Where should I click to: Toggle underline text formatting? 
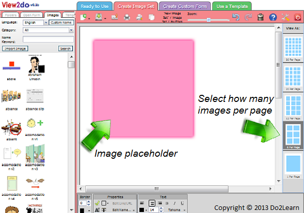click(182, 203)
